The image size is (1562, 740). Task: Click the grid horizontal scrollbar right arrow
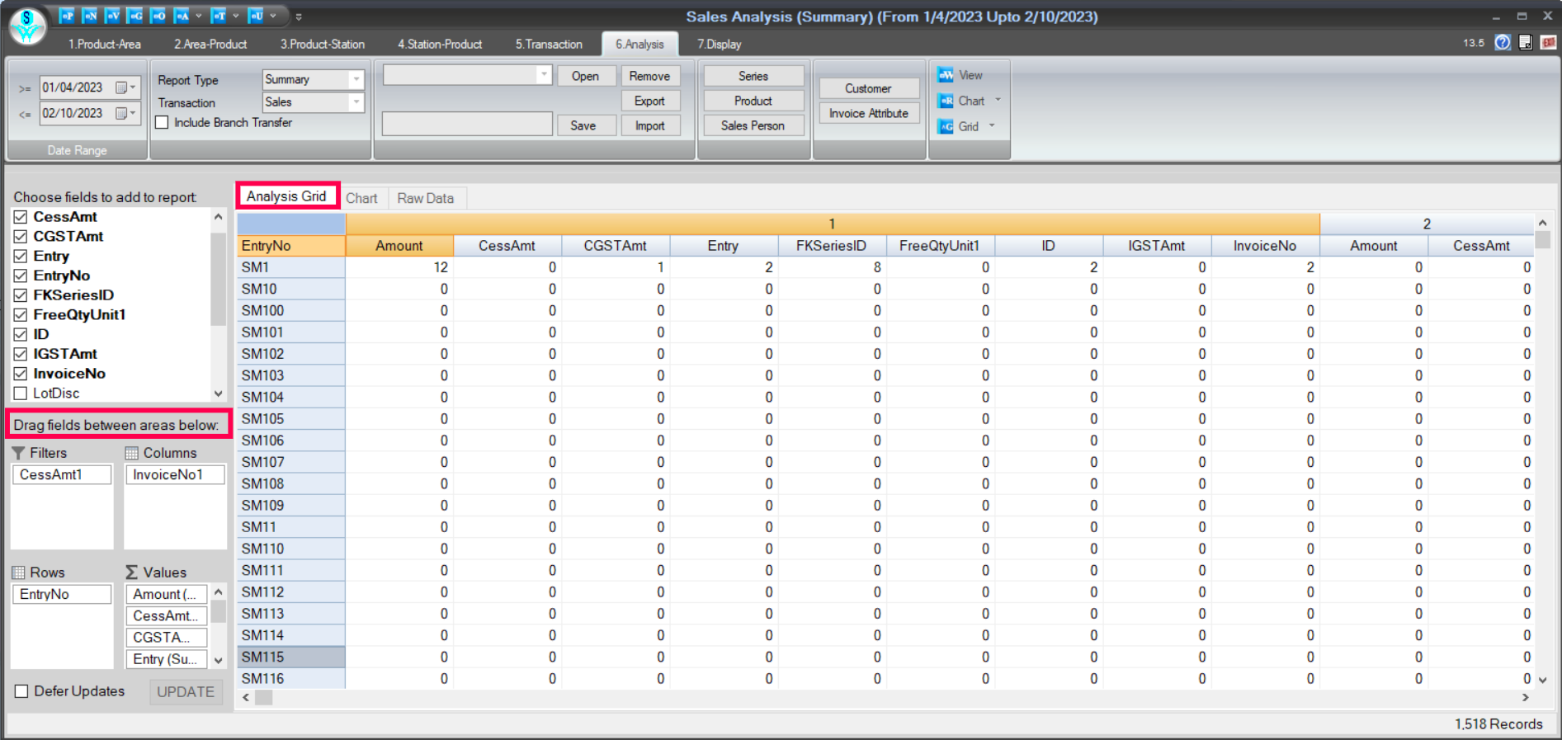click(x=1525, y=697)
